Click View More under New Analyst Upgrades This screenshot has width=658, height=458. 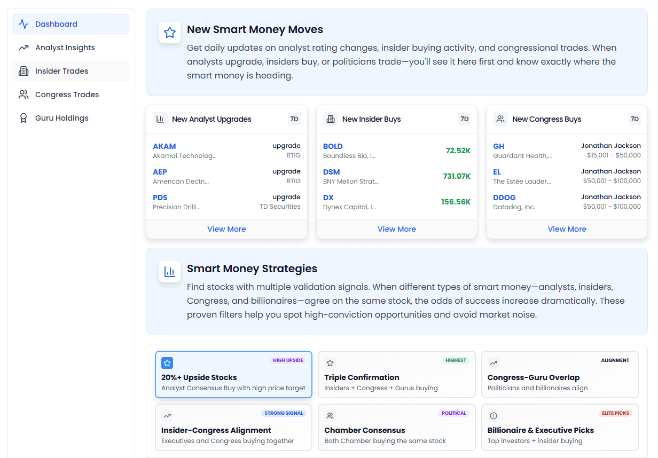[x=226, y=229]
